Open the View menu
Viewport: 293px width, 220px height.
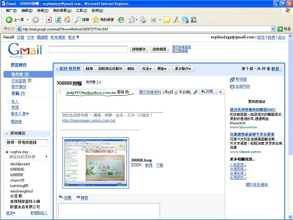[x=43, y=11]
